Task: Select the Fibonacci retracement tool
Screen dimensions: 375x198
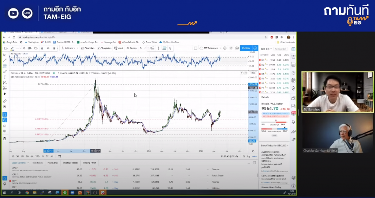Action: click(4, 66)
